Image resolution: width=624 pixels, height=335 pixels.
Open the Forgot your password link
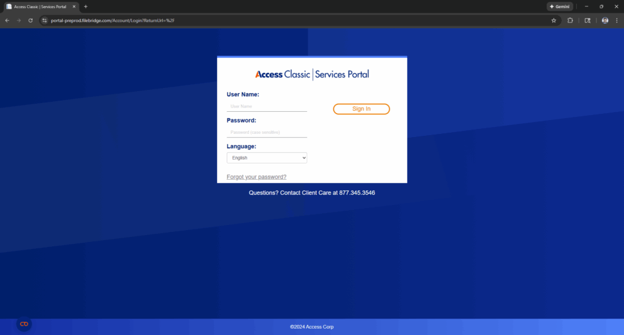[x=256, y=177]
